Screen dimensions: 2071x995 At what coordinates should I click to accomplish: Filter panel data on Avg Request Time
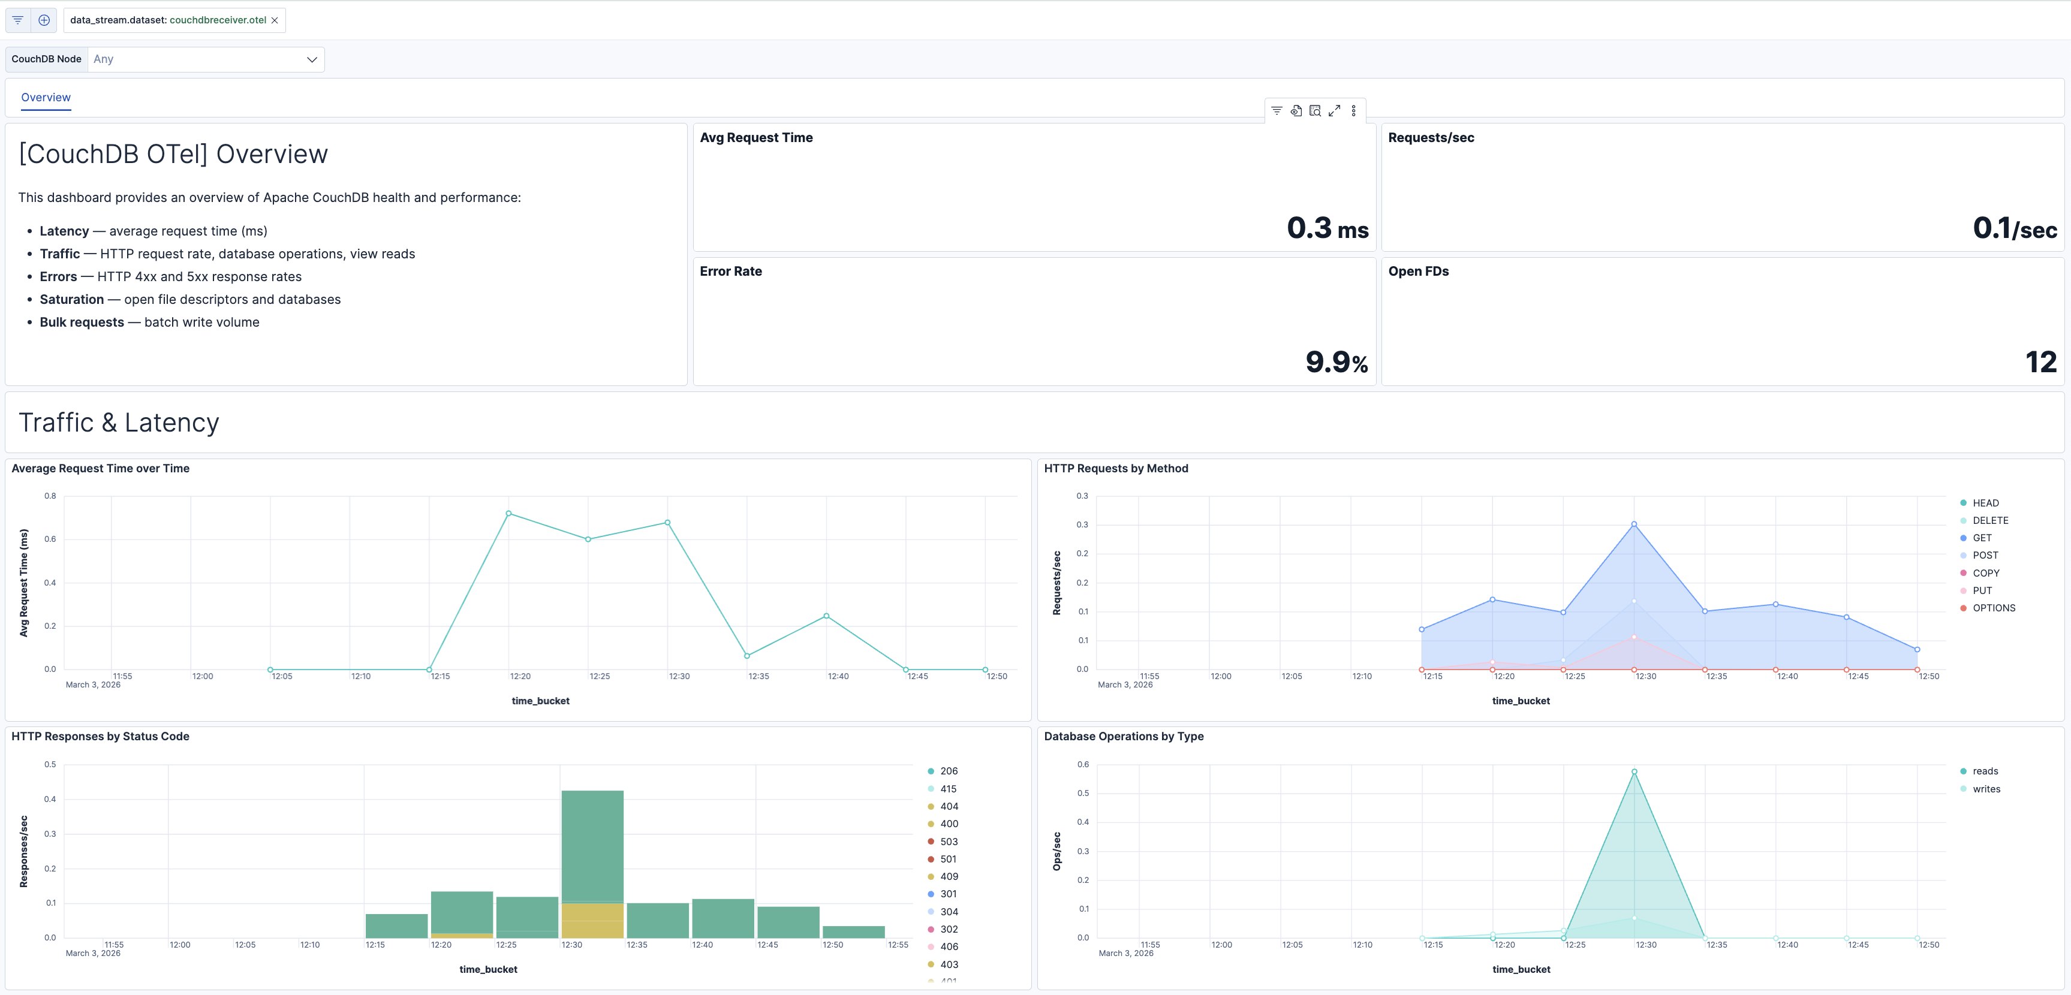1277,110
